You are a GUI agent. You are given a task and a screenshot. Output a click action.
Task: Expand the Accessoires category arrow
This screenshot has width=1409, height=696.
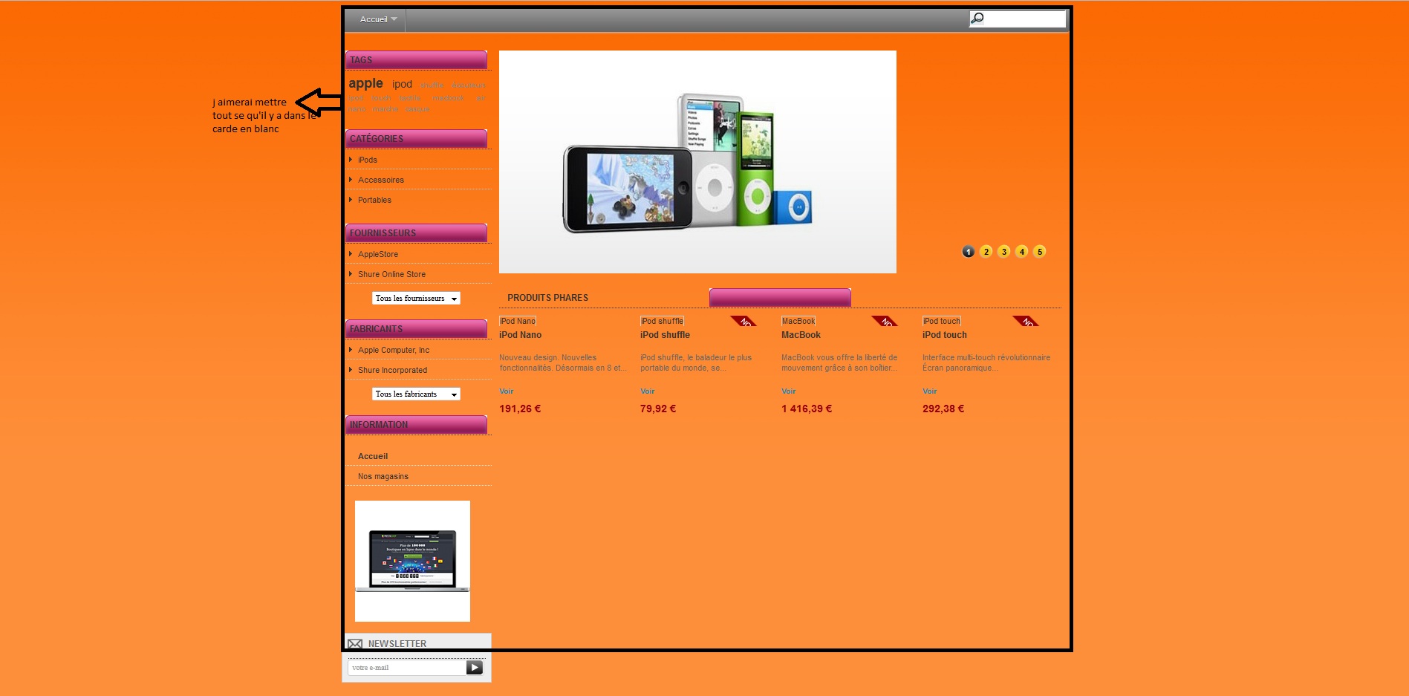[x=351, y=179]
